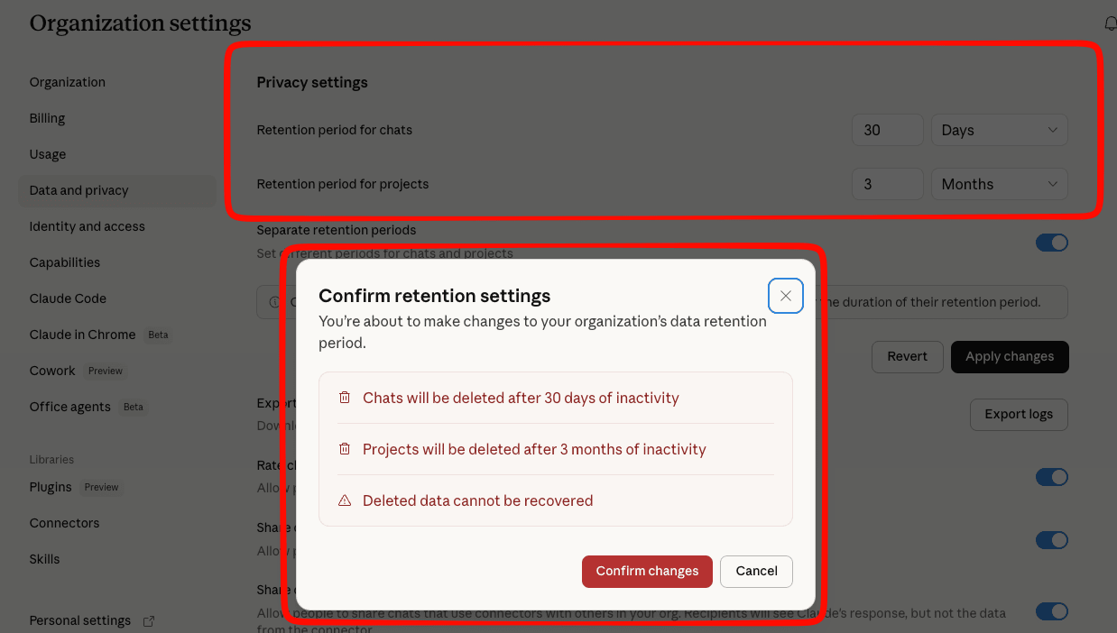The image size is (1117, 633).
Task: Click warning triangle icon for deleted data
Action: [x=345, y=500]
